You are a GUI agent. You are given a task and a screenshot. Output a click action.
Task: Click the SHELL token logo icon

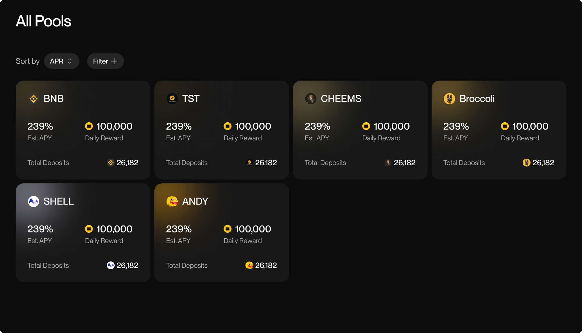[33, 201]
